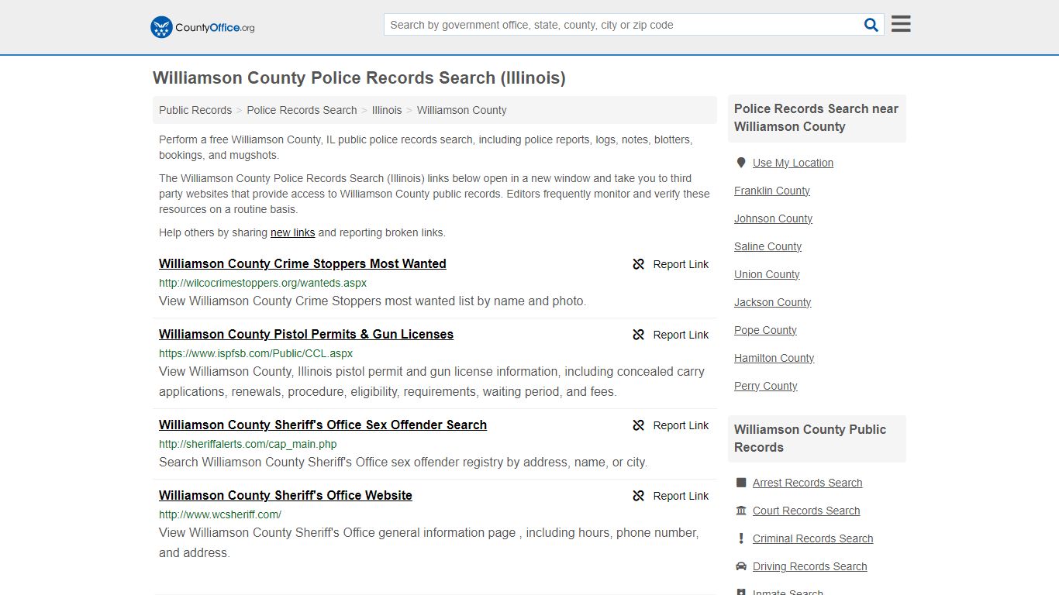This screenshot has width=1059, height=595.
Task: Click Report Link text for Sheriff's Office Website
Action: click(681, 496)
